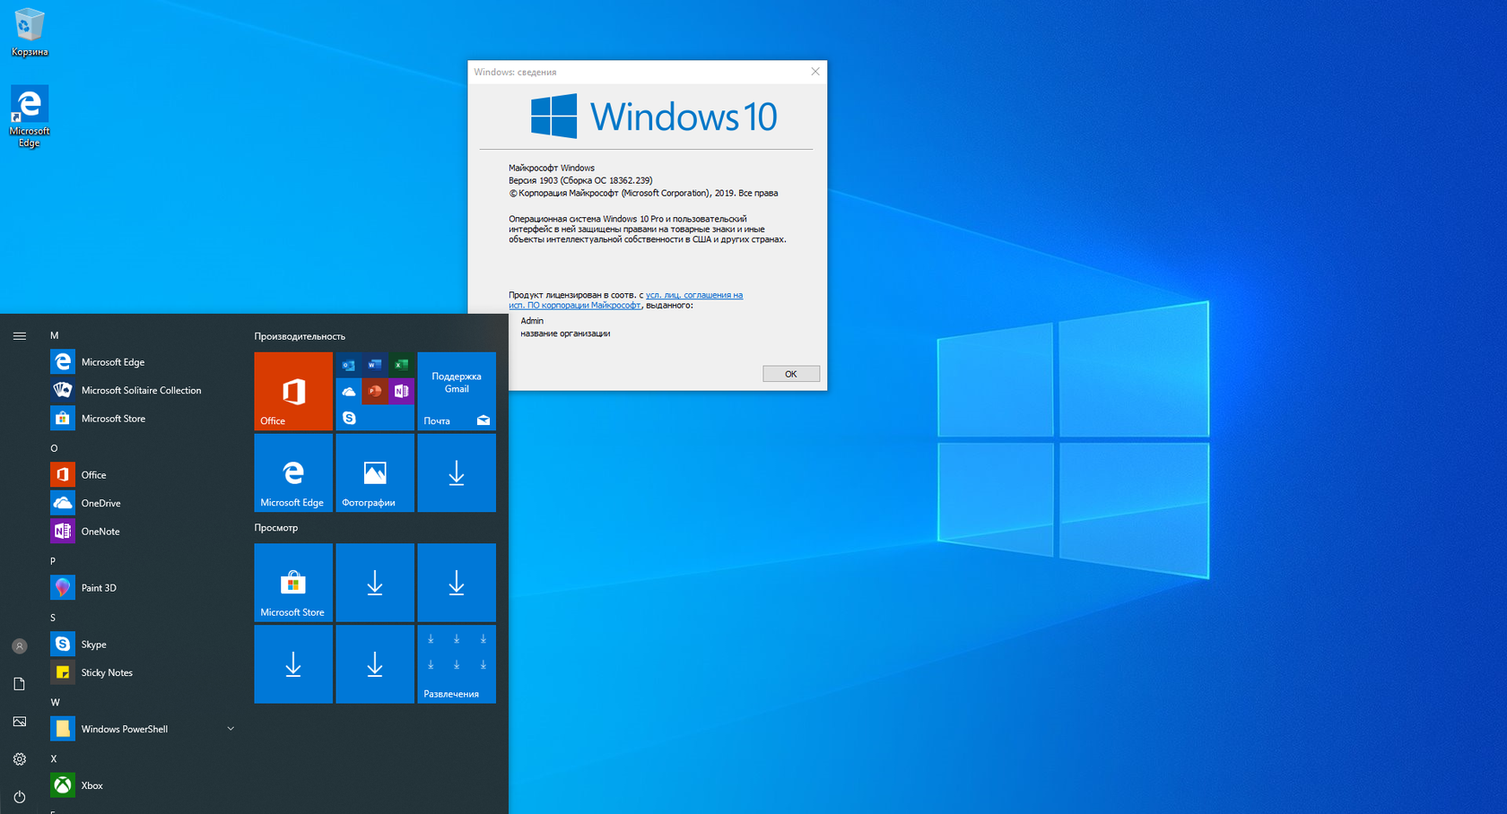Image resolution: width=1507 pixels, height=814 pixels.
Task: Open the user account icon in Start
Action: (20, 645)
